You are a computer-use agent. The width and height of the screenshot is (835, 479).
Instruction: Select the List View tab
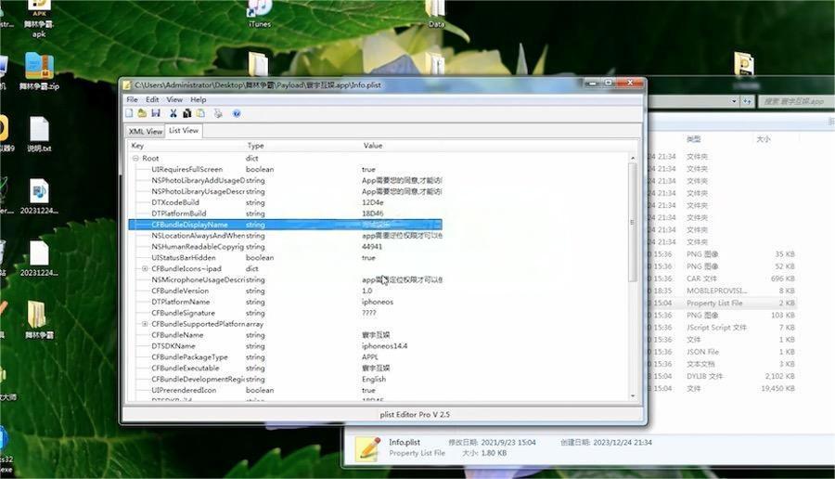184,131
